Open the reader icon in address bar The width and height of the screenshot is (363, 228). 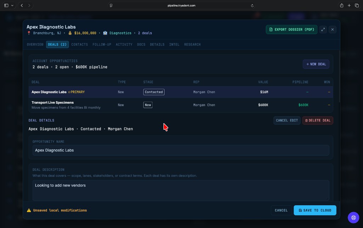(x=111, y=6)
